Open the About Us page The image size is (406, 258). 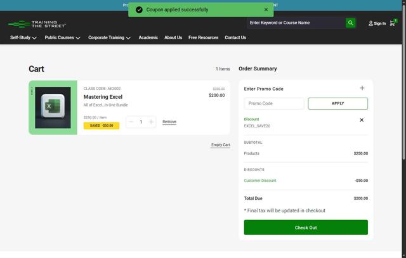tap(173, 37)
